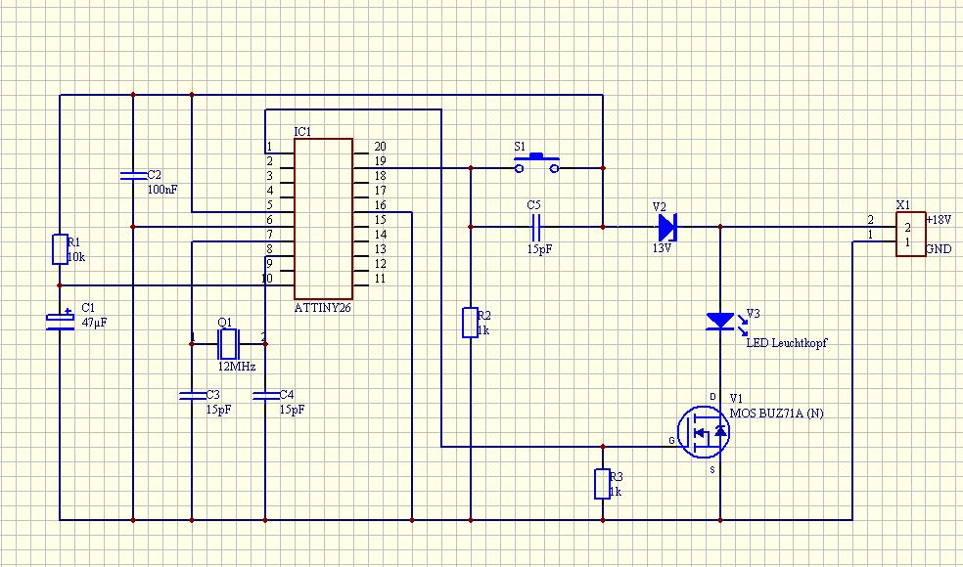Click junction dot between V2 and LED
The height and width of the screenshot is (567, 963).
tap(720, 227)
